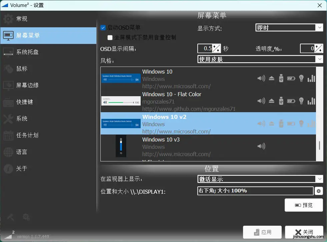The height and width of the screenshot is (242, 327).
Task: Click the 关闭 button
Action: pos(304,232)
